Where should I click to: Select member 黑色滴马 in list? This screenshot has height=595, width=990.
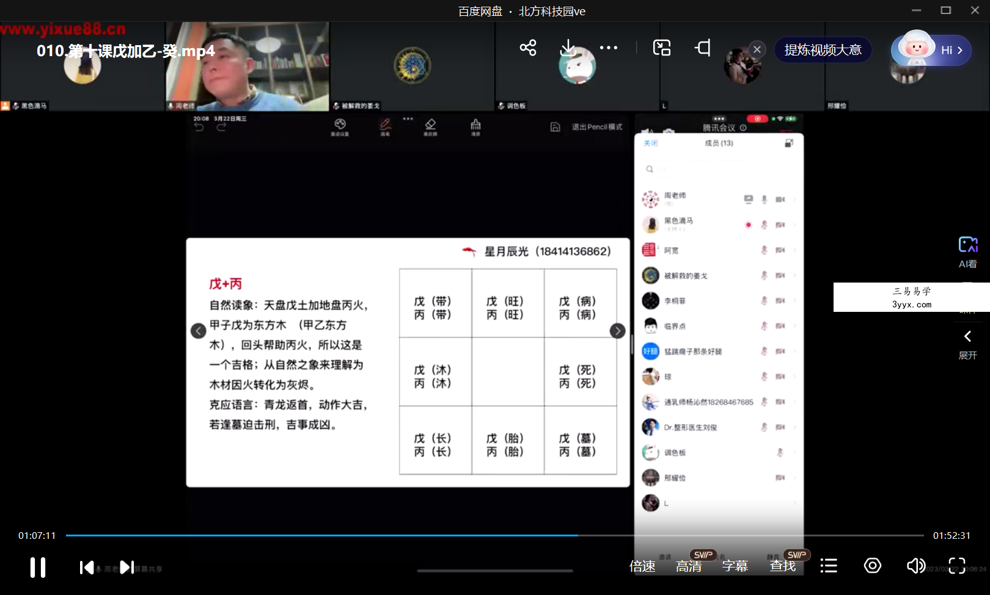click(719, 224)
